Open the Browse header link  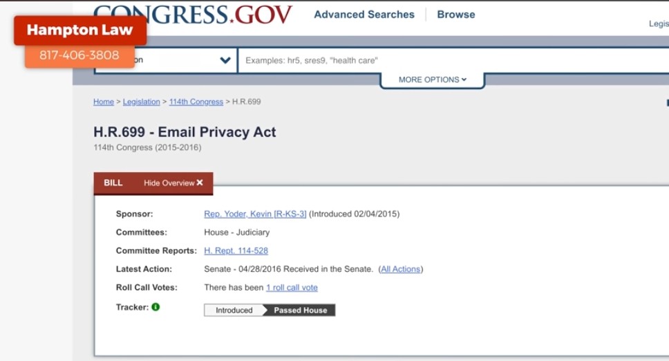pyautogui.click(x=455, y=15)
